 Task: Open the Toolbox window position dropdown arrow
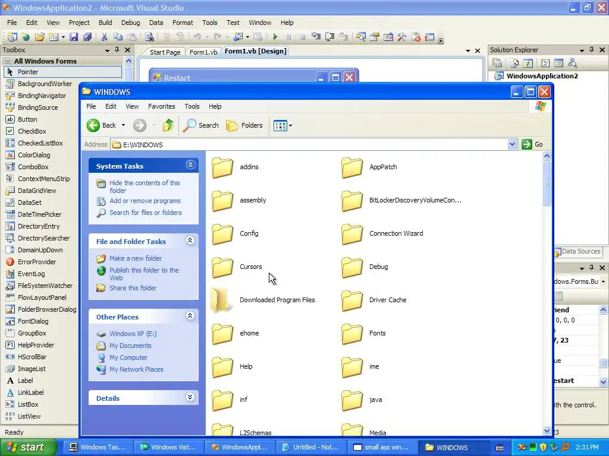tap(107, 50)
